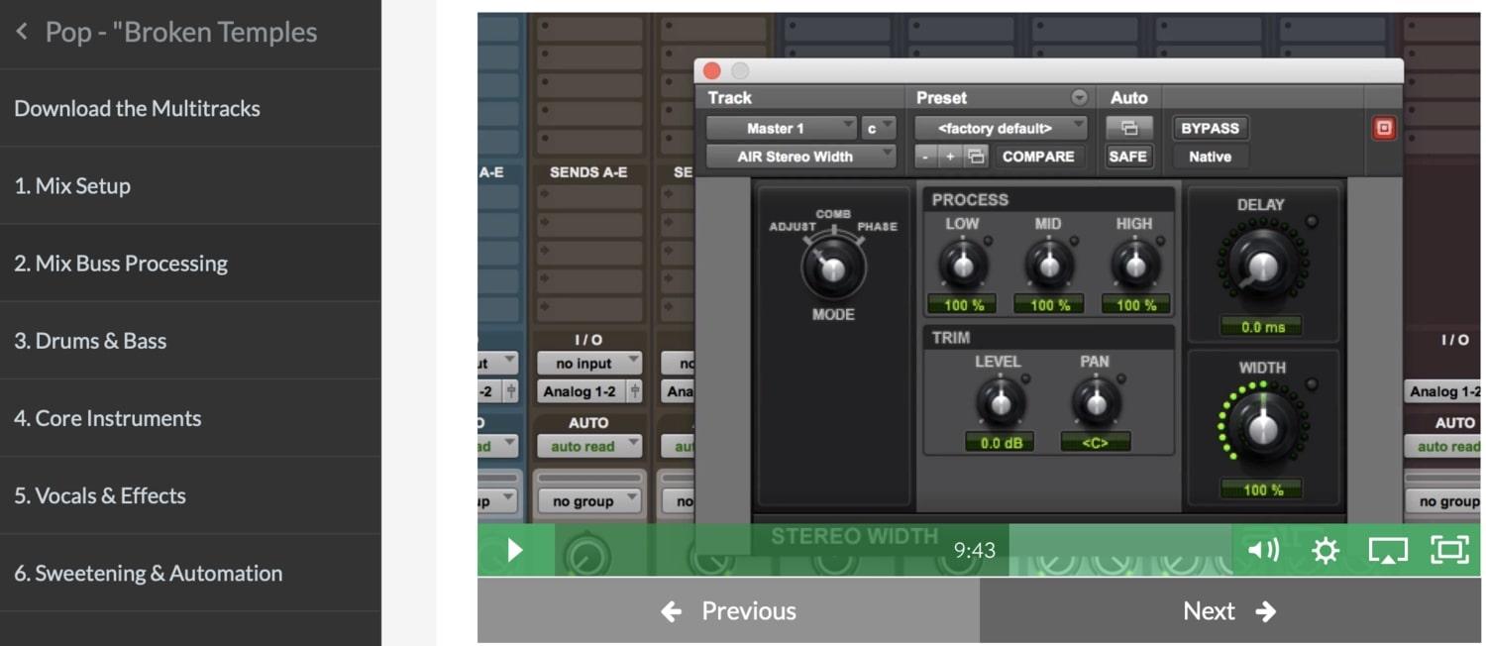1486x646 pixels.
Task: Open the round Preset menu arrow
Action: pyautogui.click(x=1080, y=97)
